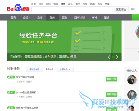Open task iphone怎么强制关机
The image size is (139, 111).
click(x=26, y=92)
